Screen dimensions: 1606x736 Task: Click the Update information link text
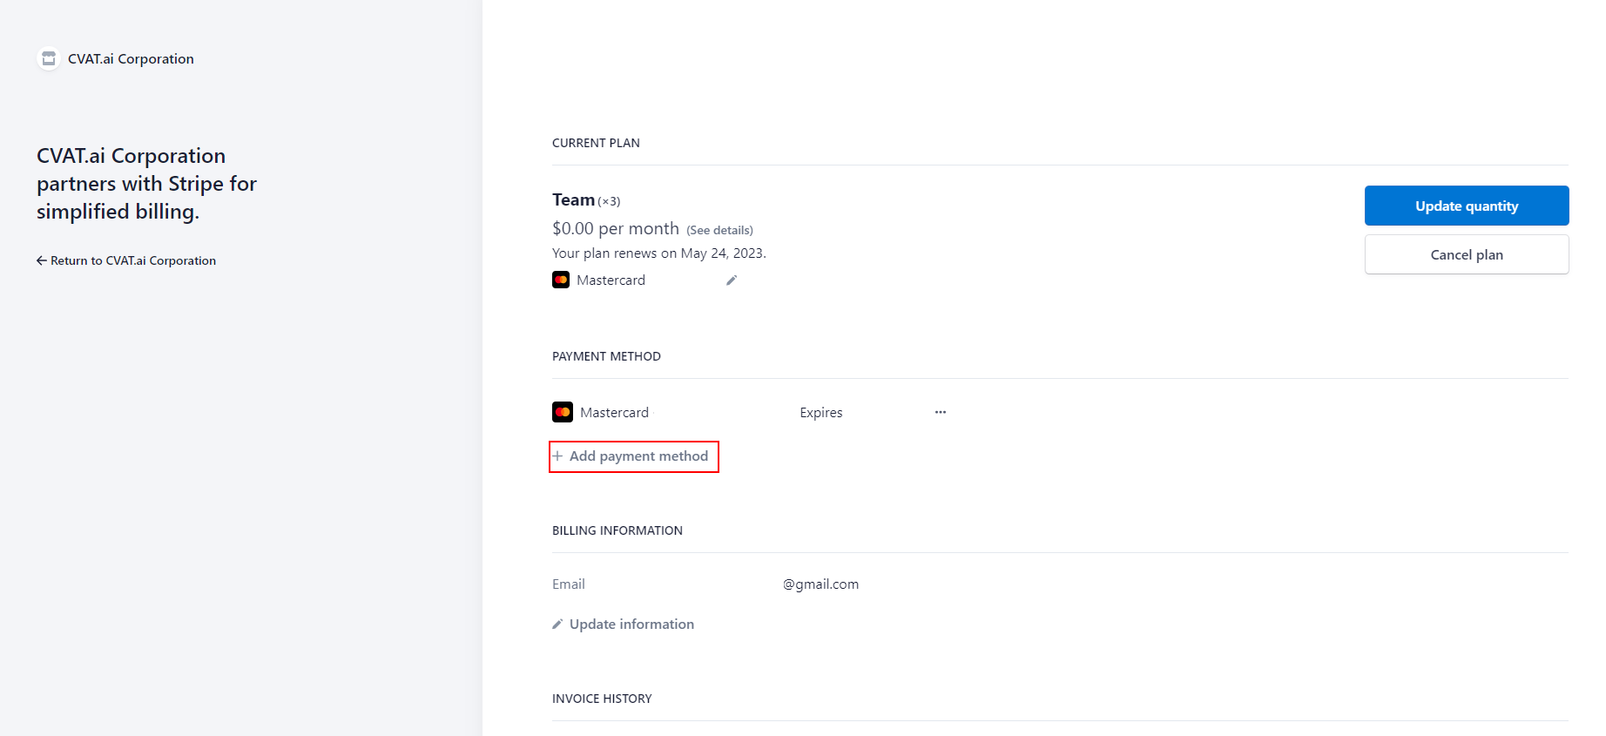point(631,625)
